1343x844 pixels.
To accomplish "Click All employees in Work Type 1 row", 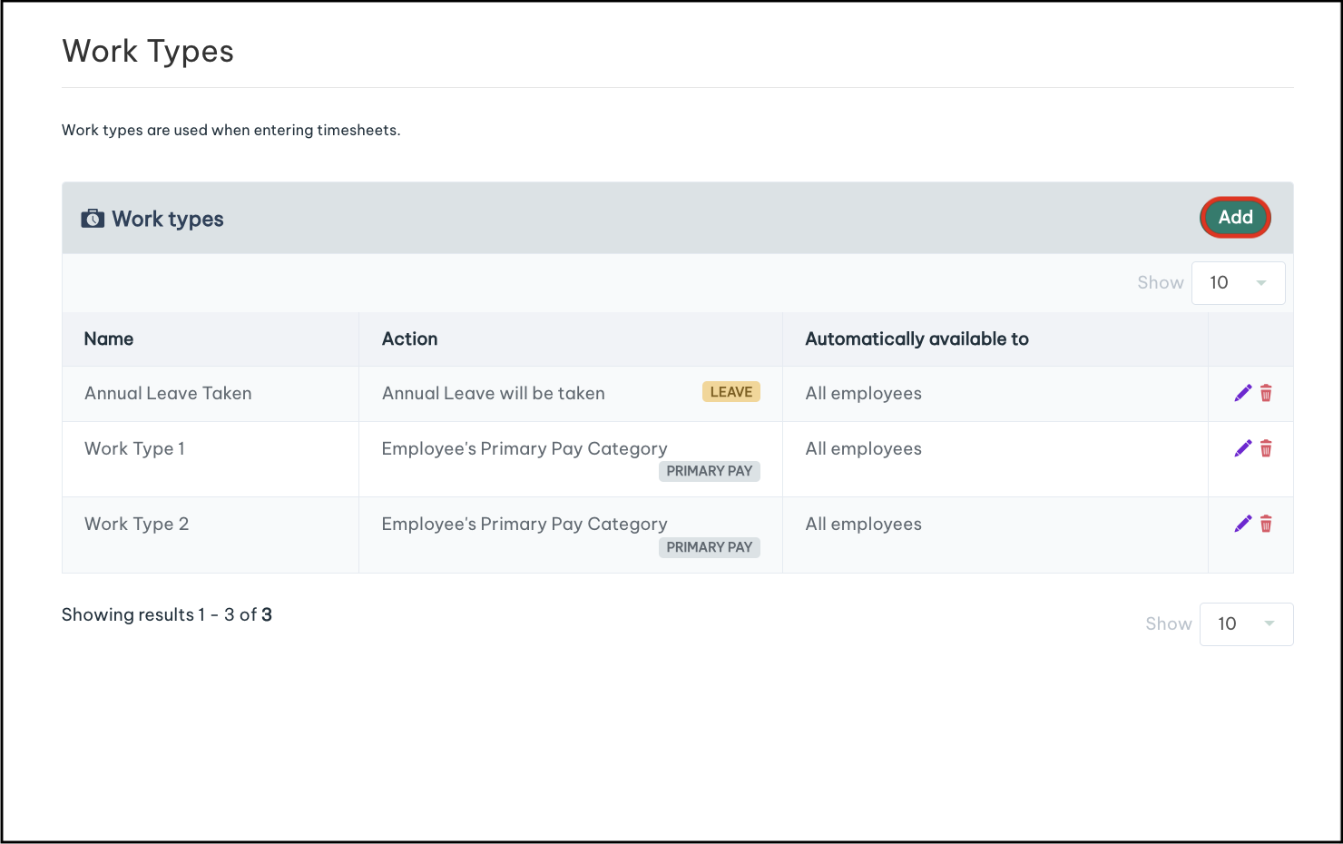I will [863, 448].
